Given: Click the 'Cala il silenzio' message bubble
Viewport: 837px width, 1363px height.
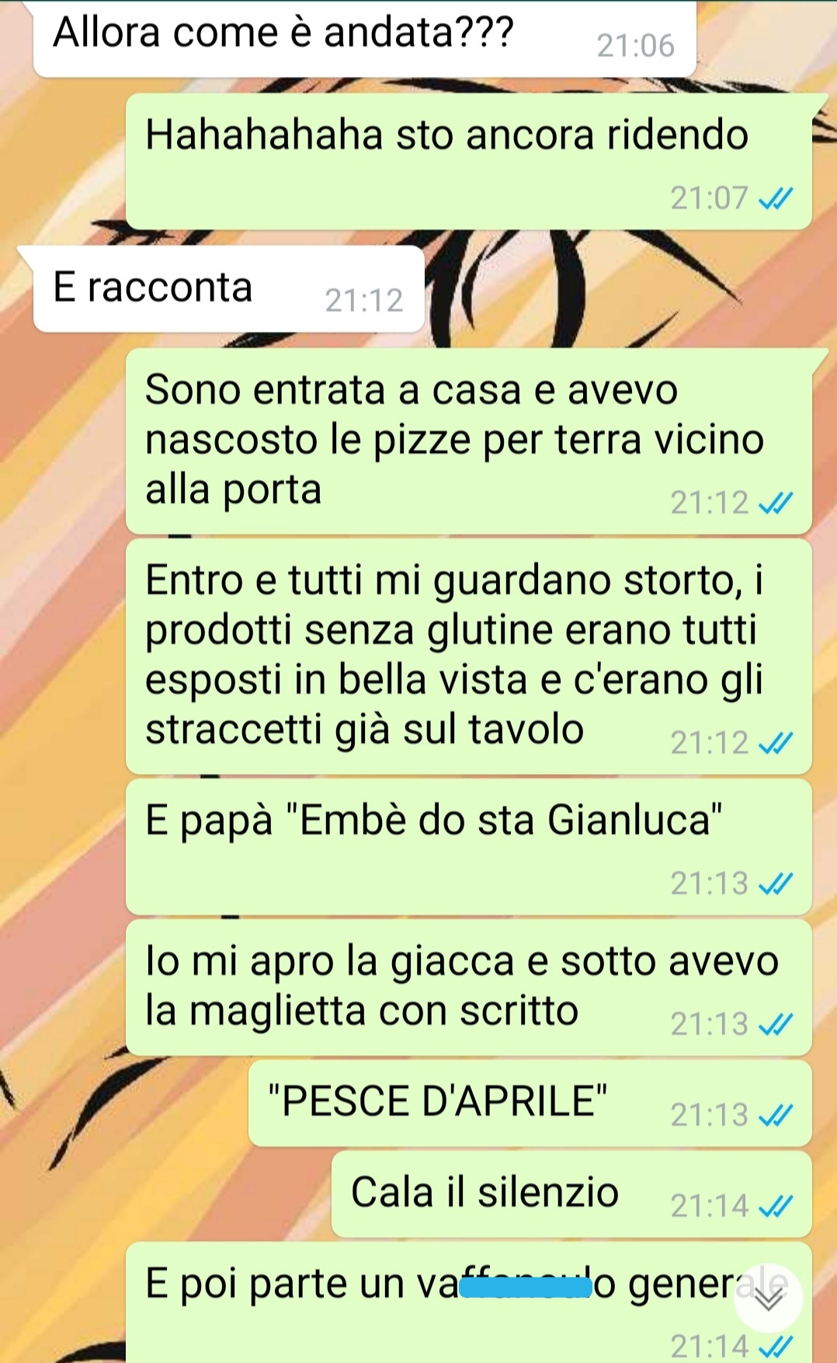Looking at the screenshot, I should [571, 1194].
